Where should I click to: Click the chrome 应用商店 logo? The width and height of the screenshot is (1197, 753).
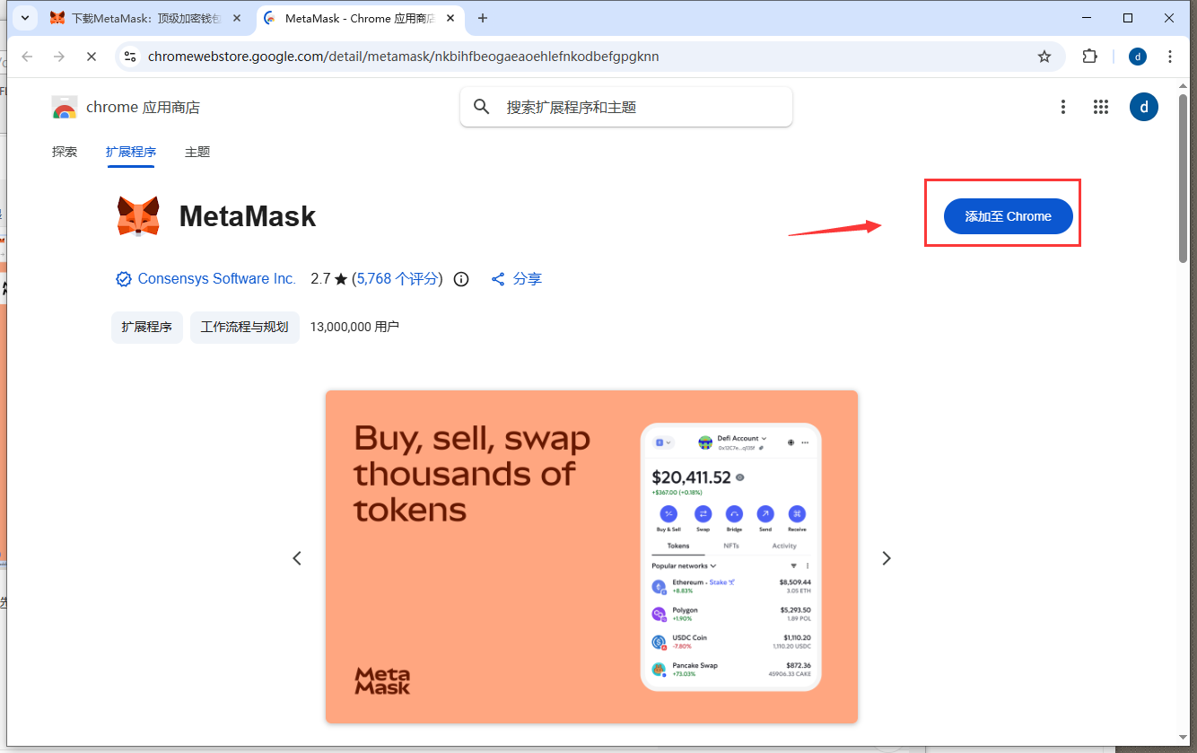[126, 108]
